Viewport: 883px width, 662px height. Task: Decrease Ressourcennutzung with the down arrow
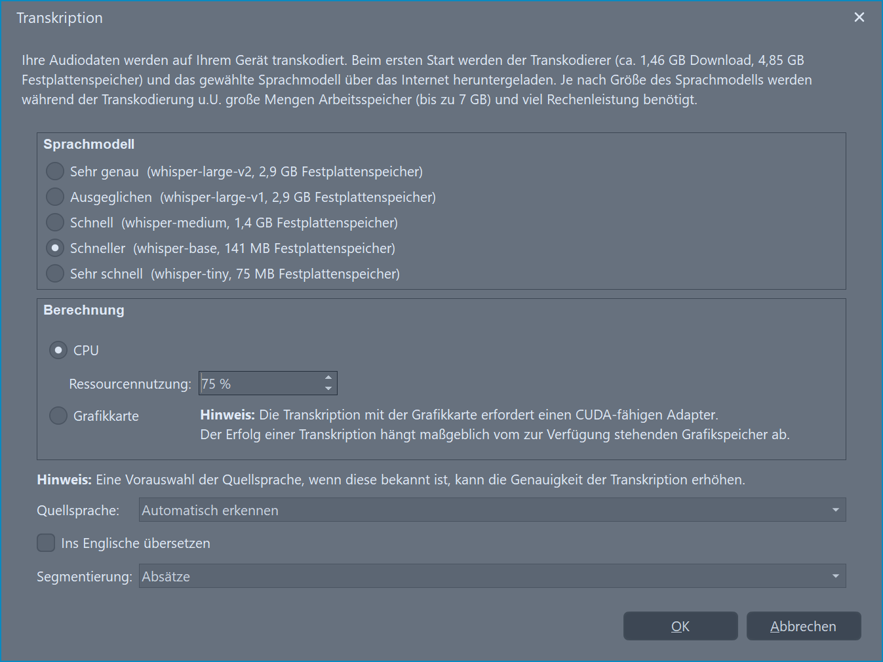[328, 389]
